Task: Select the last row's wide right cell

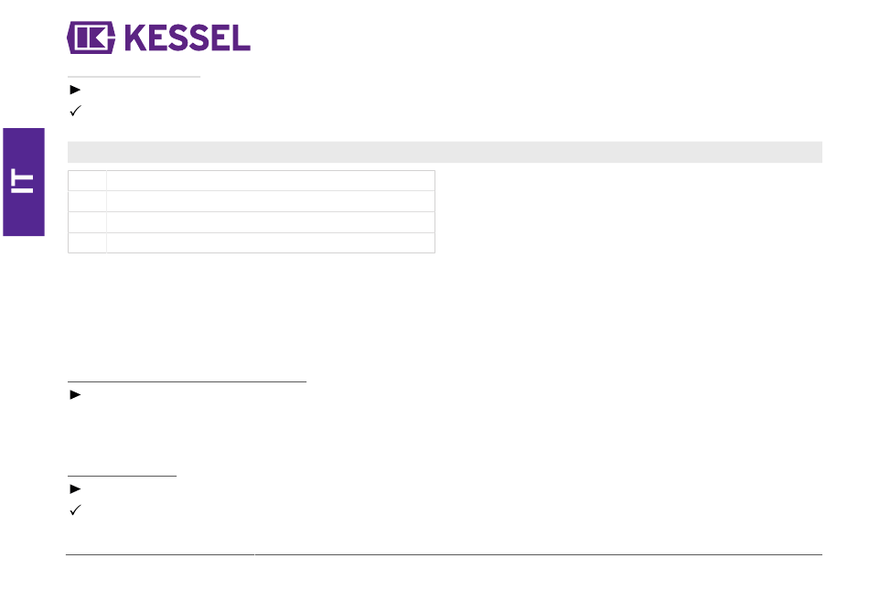Action: tap(271, 242)
